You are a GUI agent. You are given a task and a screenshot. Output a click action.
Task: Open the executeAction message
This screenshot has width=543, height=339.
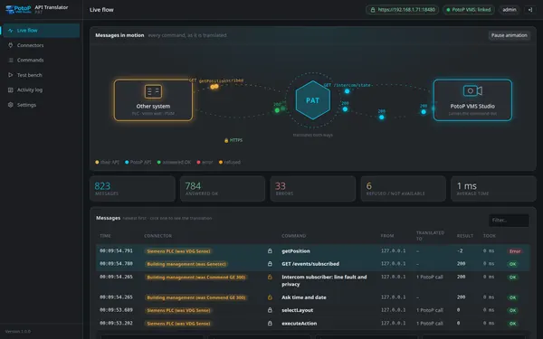313,324
